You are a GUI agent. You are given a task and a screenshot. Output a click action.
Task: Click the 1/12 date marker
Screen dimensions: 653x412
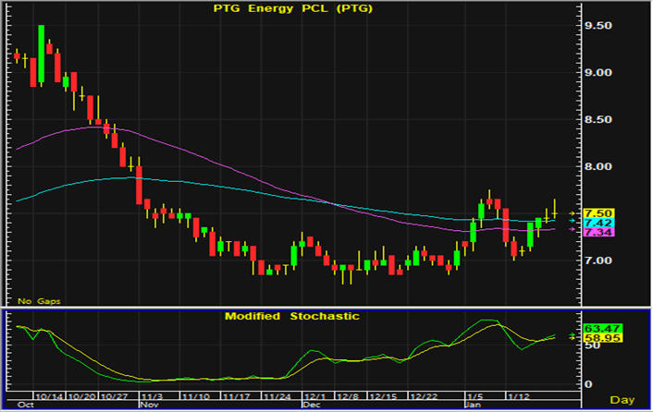(x=519, y=396)
